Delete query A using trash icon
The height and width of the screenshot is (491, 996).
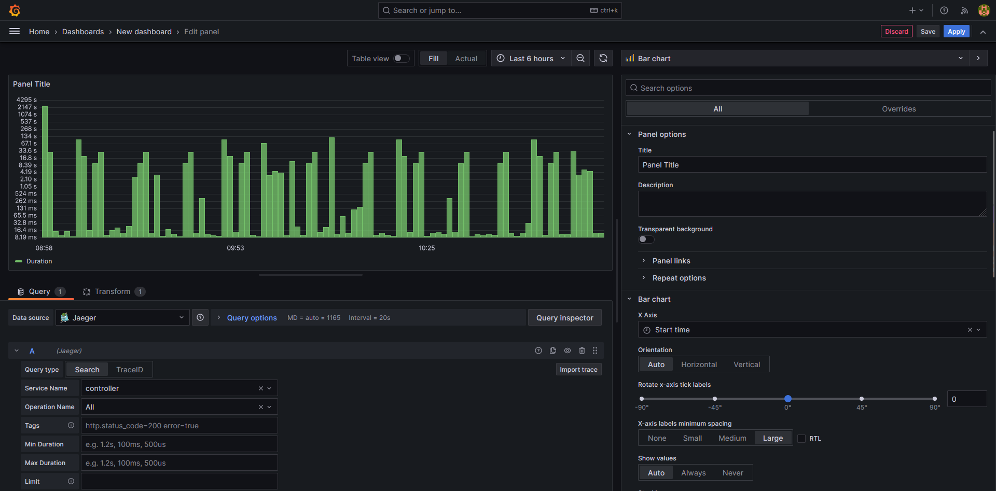(582, 351)
